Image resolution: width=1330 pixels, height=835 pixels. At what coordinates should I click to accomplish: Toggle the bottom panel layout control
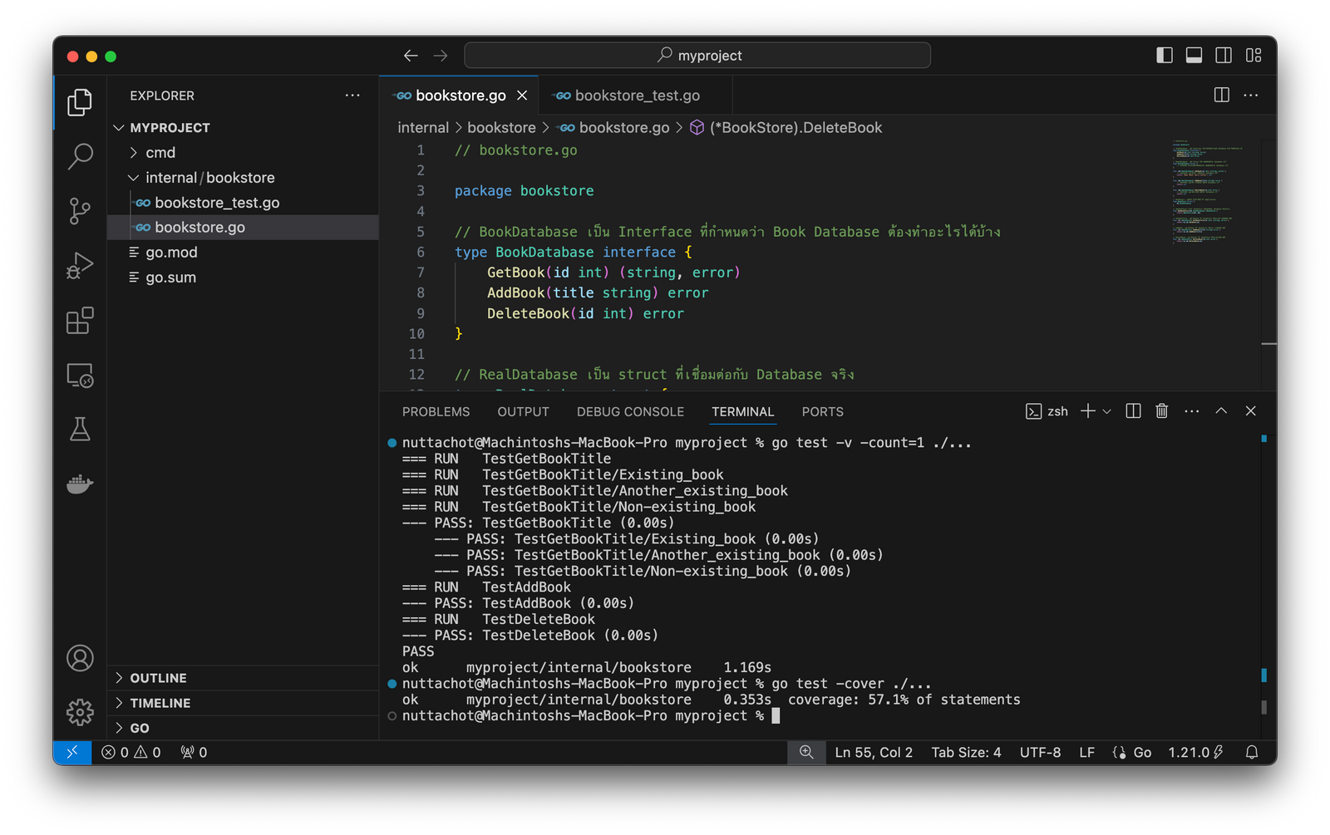coord(1194,55)
